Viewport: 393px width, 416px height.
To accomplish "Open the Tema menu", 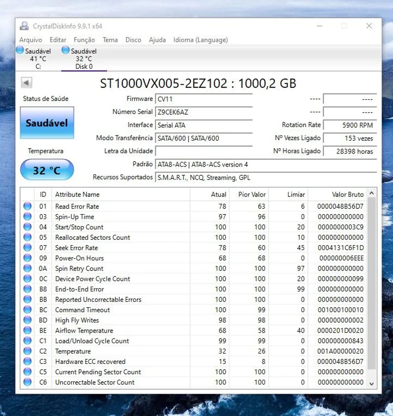I will (110, 40).
